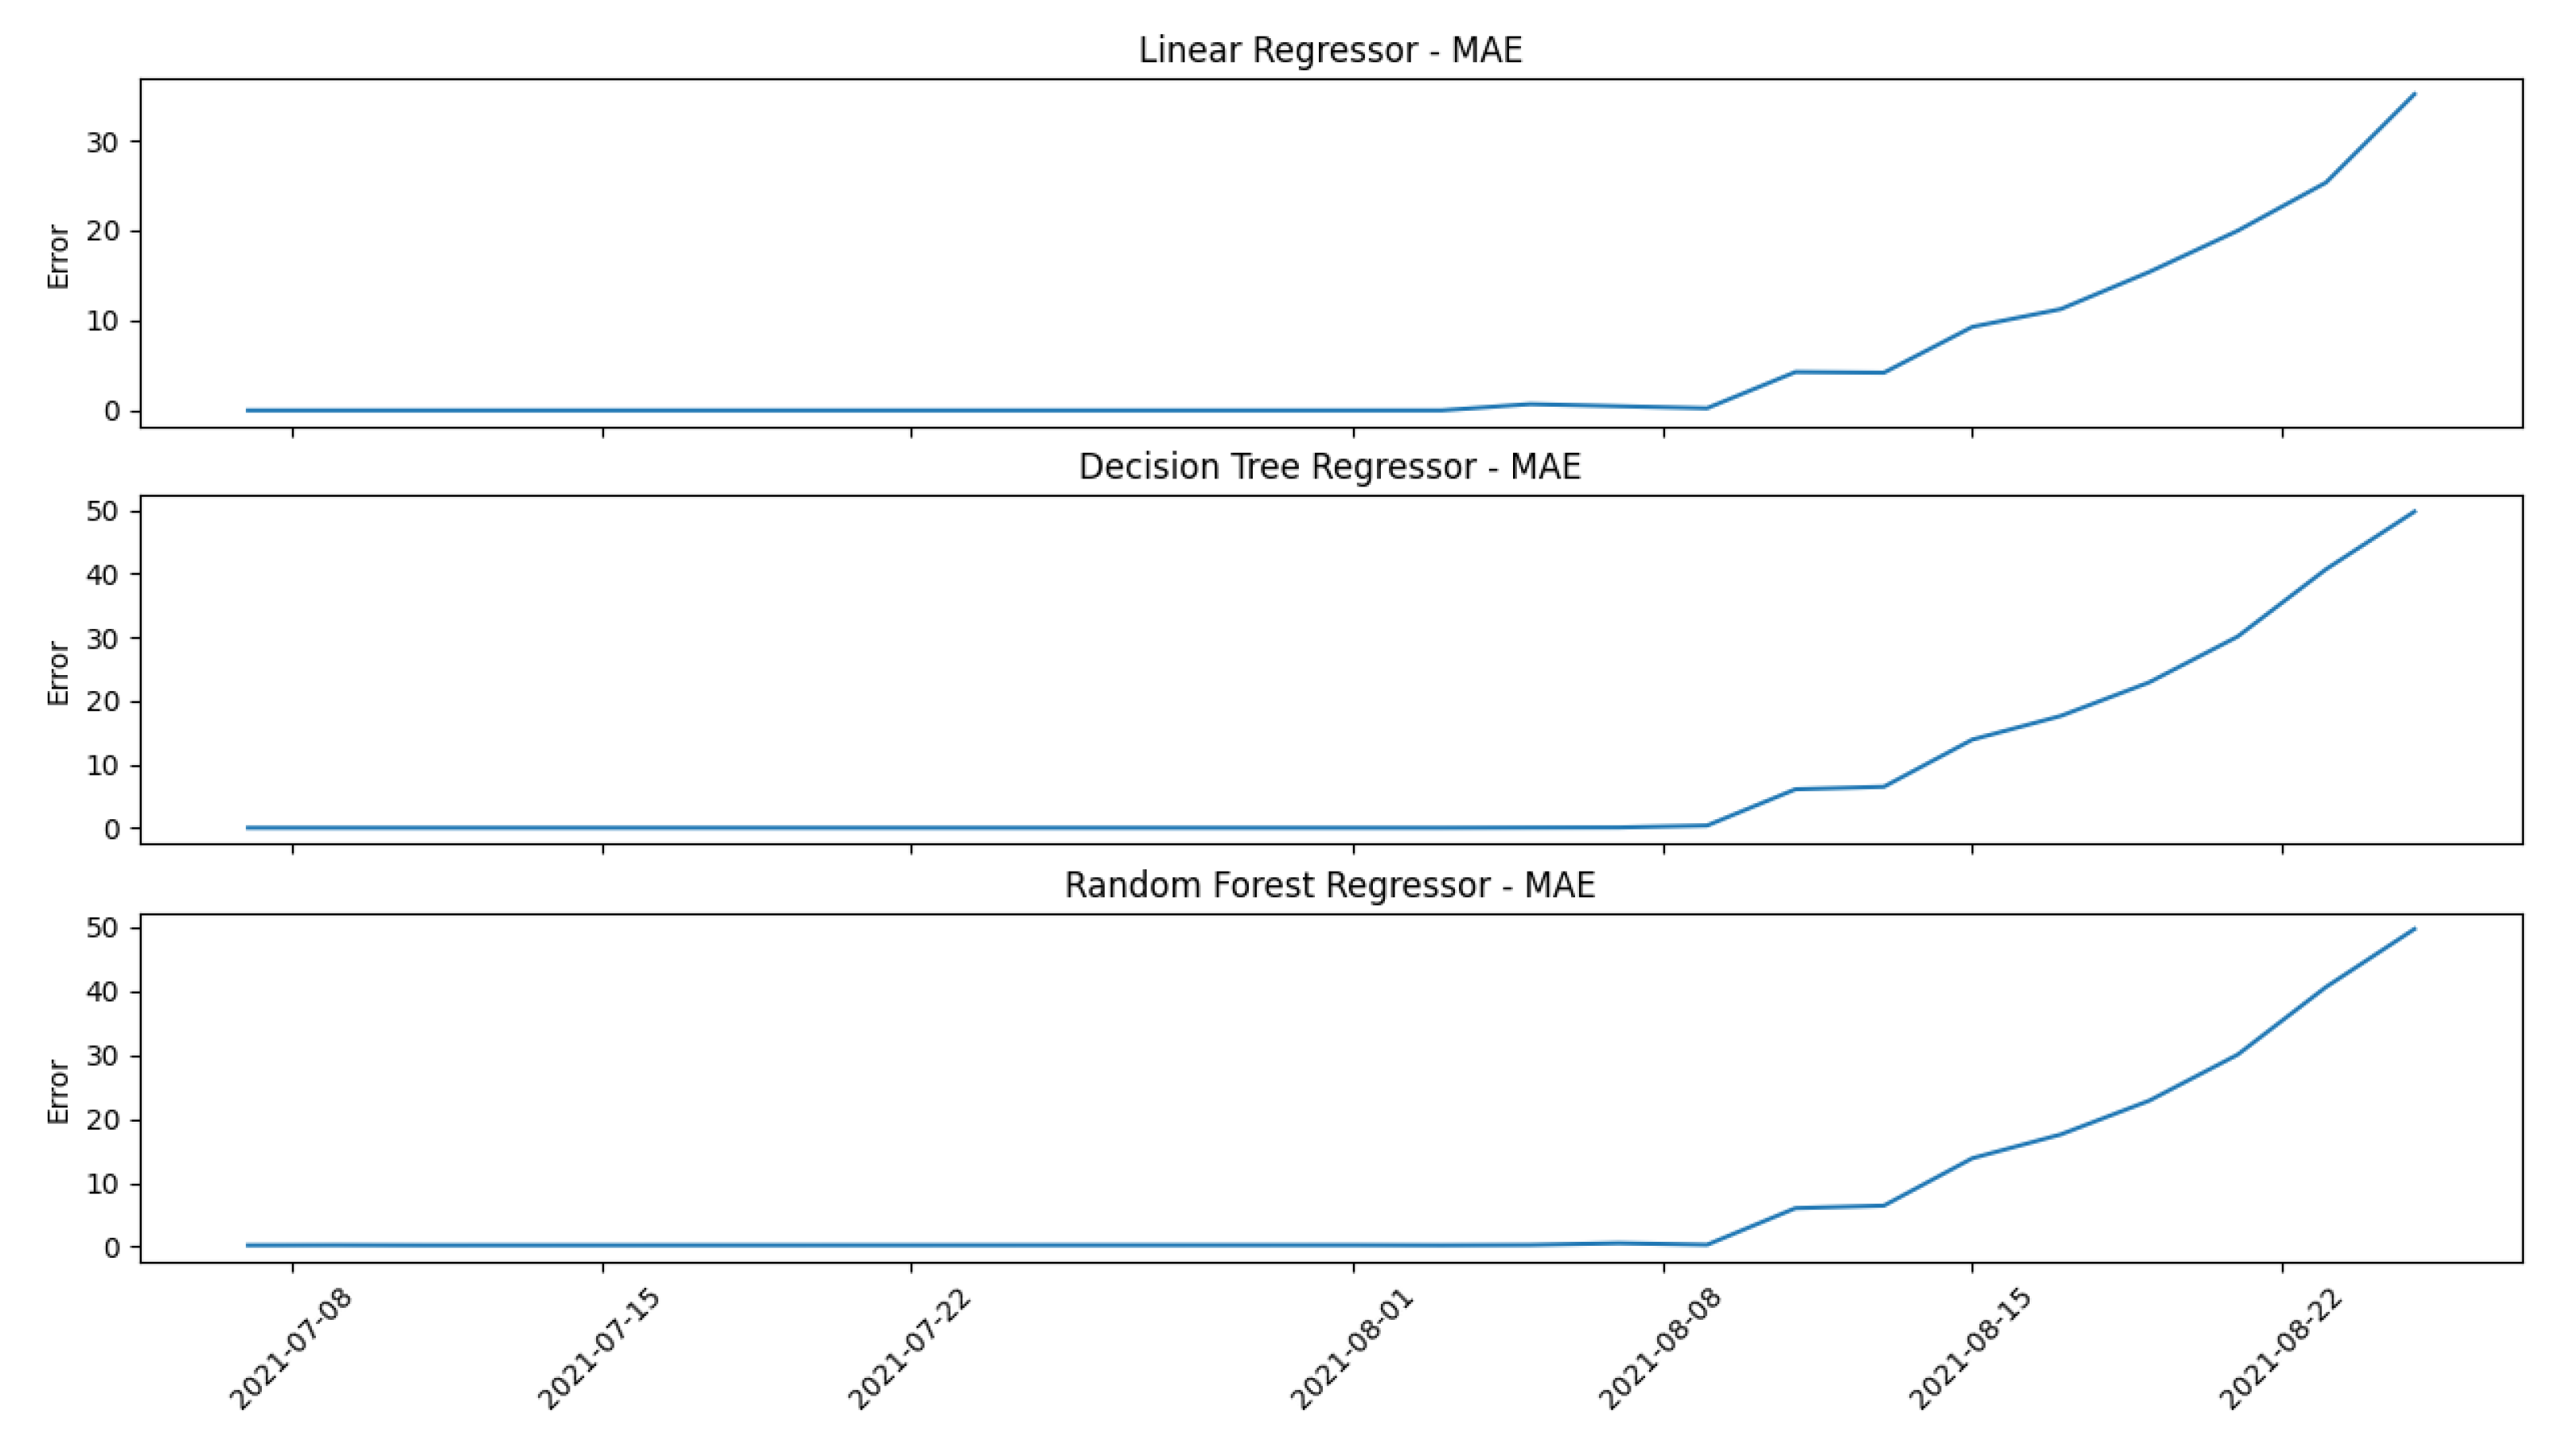
Task: Click the Error y-axis label of Decision Tree plot
Action: [x=58, y=674]
